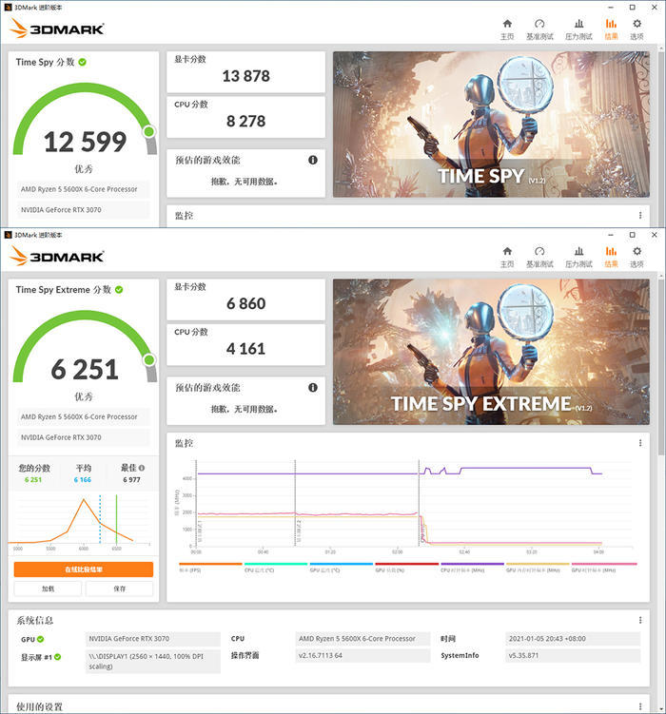Click the 6 860 graphics score
Viewport: 666px width, 714px height.
pos(246,303)
